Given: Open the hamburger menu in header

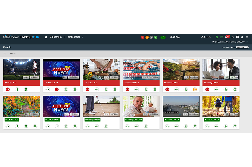Looking at the screenshot, I should point(247,37).
